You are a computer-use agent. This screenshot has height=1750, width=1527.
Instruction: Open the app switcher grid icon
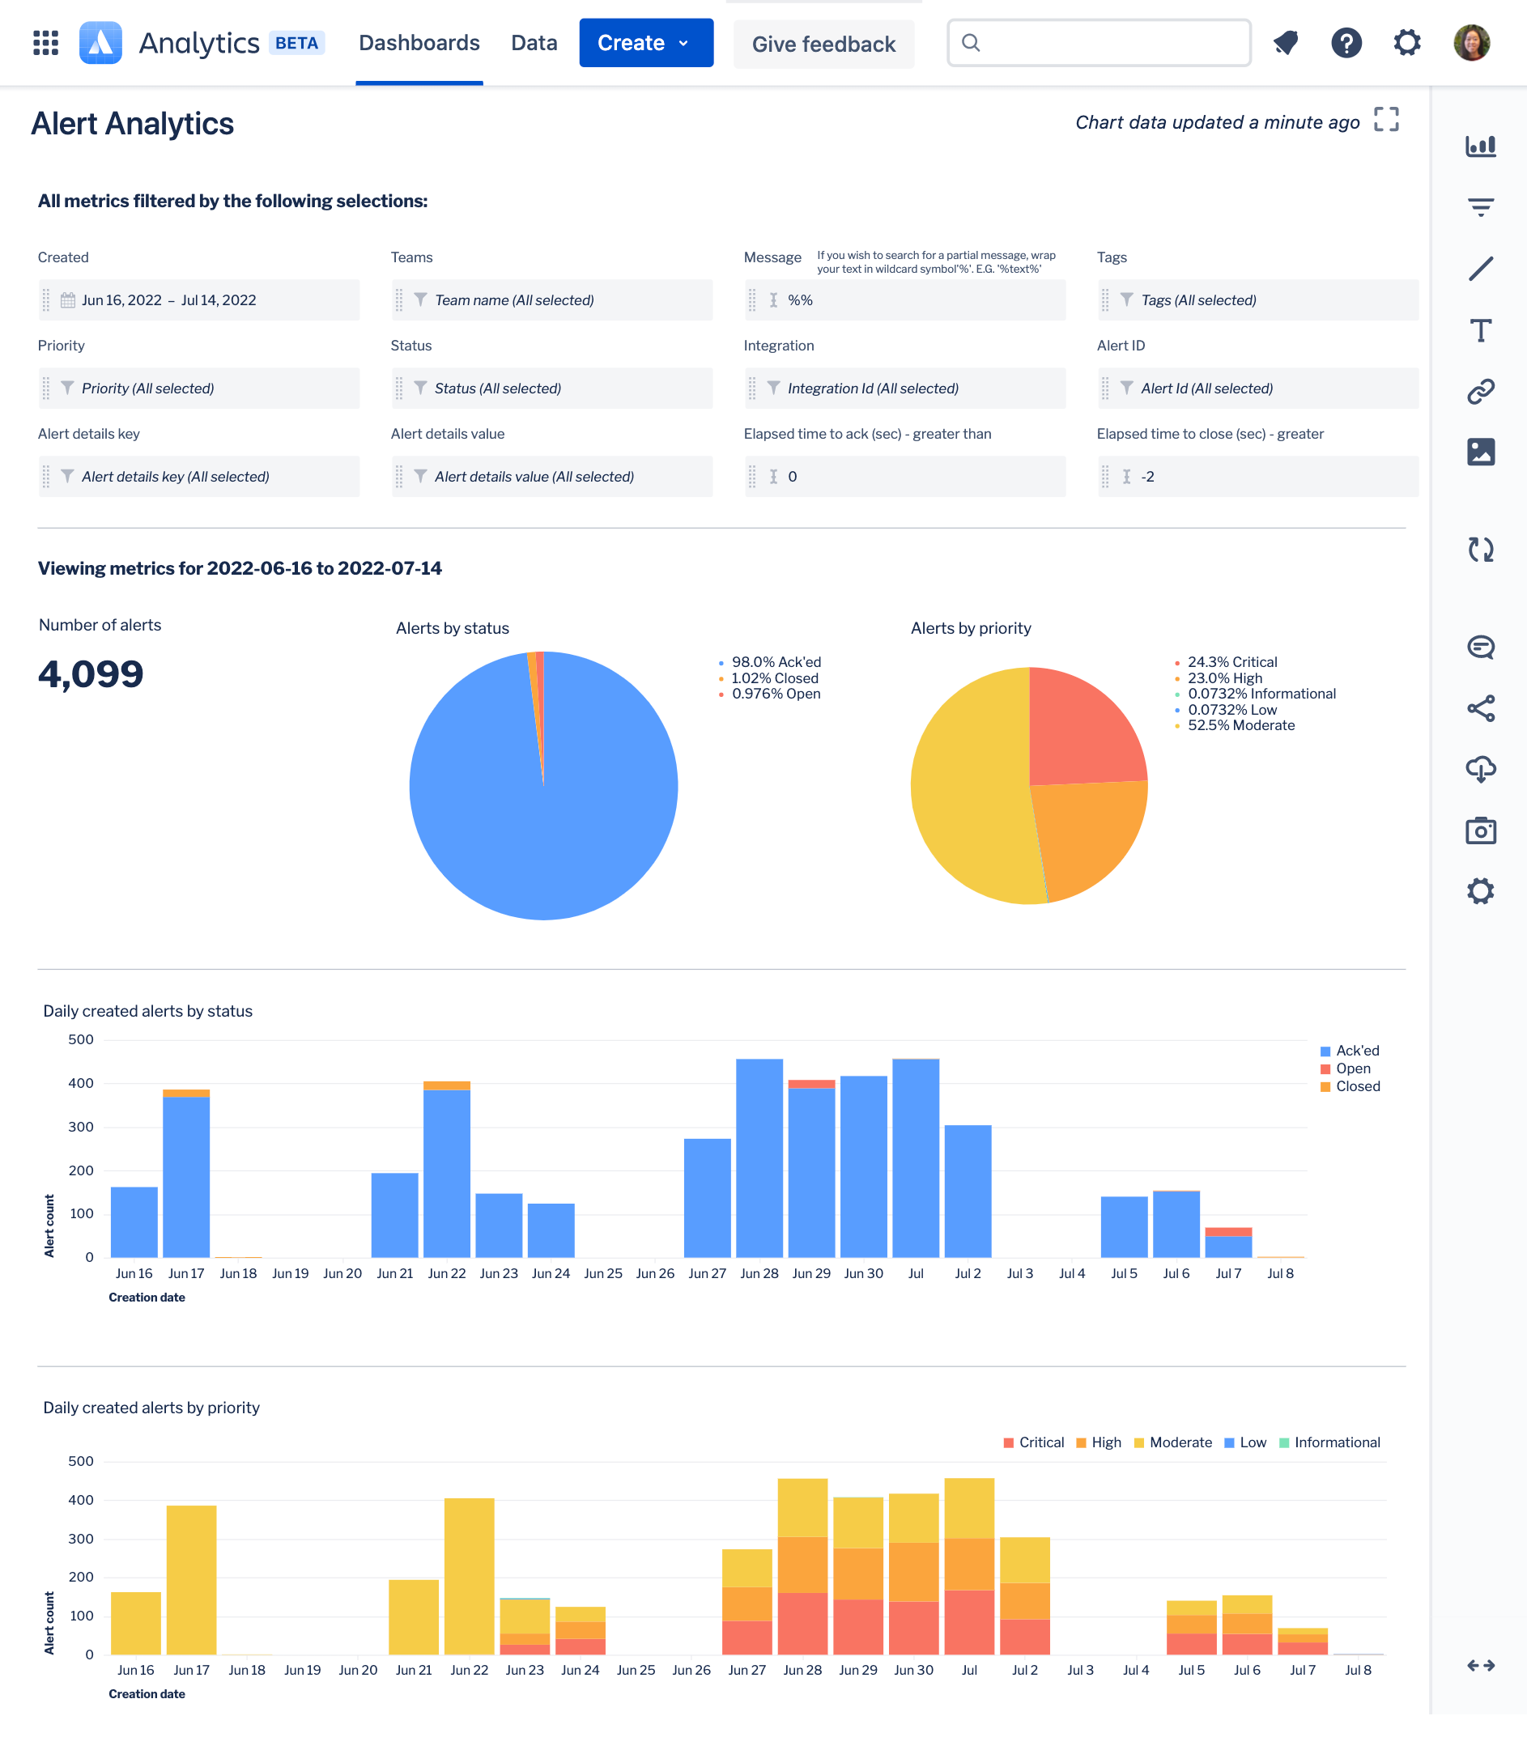pyautogui.click(x=45, y=43)
